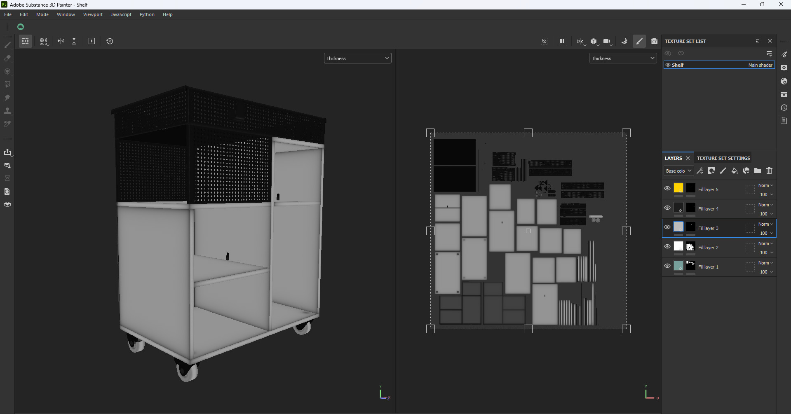This screenshot has width=791, height=414.
Task: Switch to the Texture Set Settings tab
Action: (x=723, y=158)
